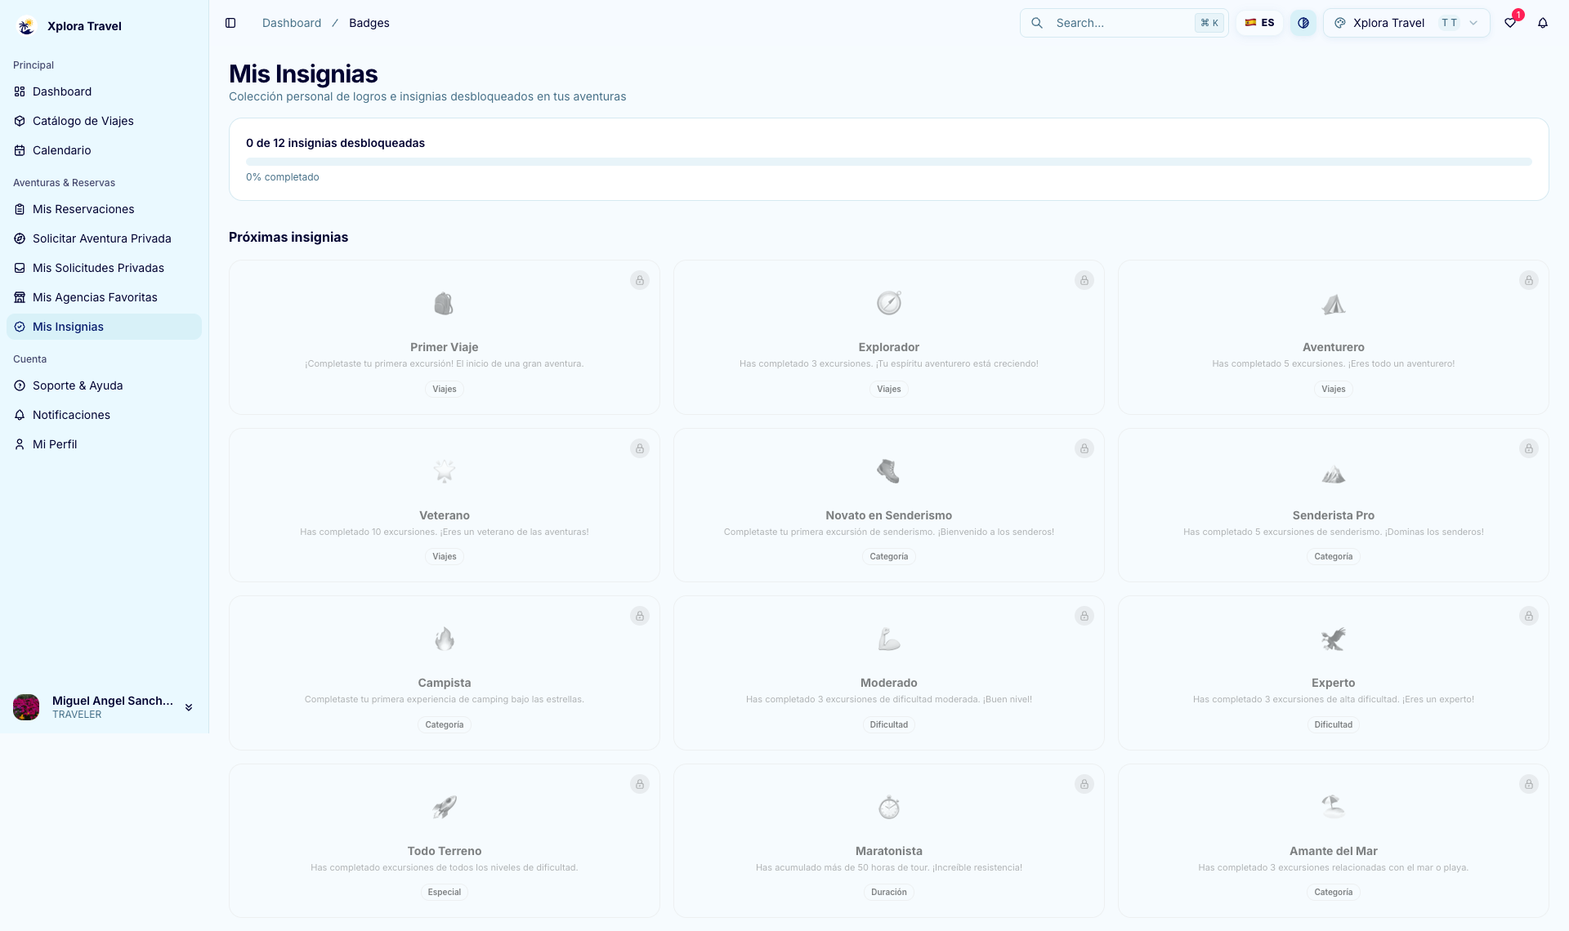
Task: Click the tent icon on Aventurero badge
Action: pyautogui.click(x=1334, y=304)
